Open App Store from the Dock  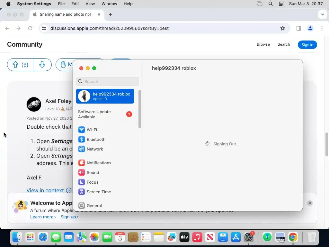[236, 237]
